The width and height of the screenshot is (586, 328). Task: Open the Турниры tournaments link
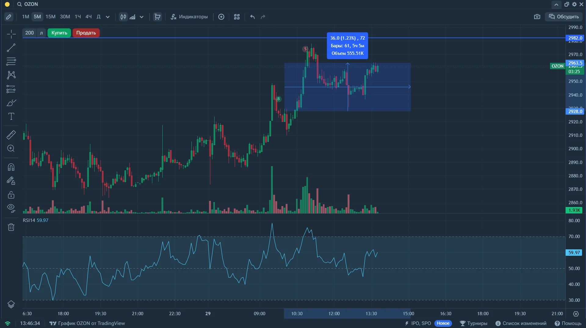click(474, 323)
